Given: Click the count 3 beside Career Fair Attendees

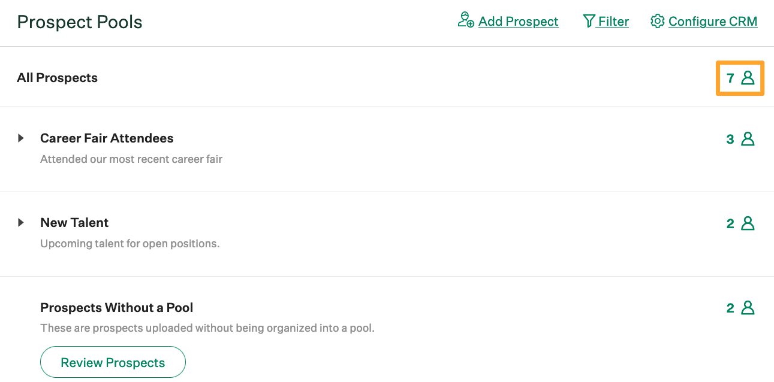Looking at the screenshot, I should 730,138.
